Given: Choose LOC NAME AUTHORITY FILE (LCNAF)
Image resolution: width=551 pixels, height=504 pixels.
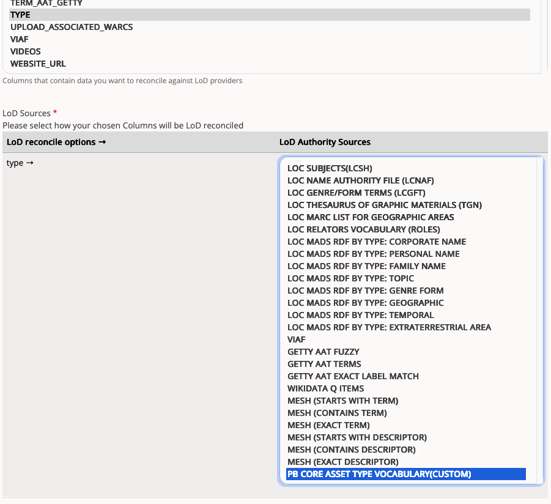Looking at the screenshot, I should click(x=360, y=180).
